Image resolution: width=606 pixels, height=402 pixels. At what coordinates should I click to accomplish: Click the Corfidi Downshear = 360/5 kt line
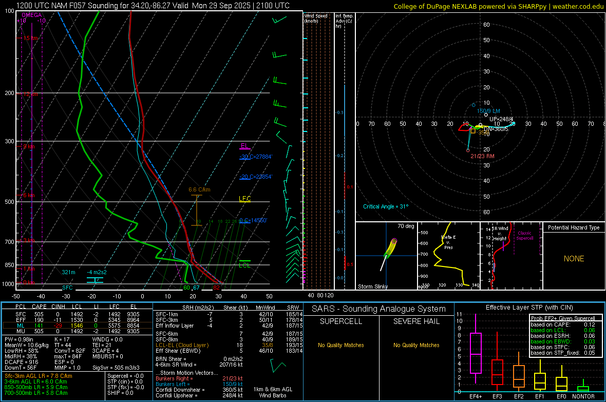coord(199,390)
